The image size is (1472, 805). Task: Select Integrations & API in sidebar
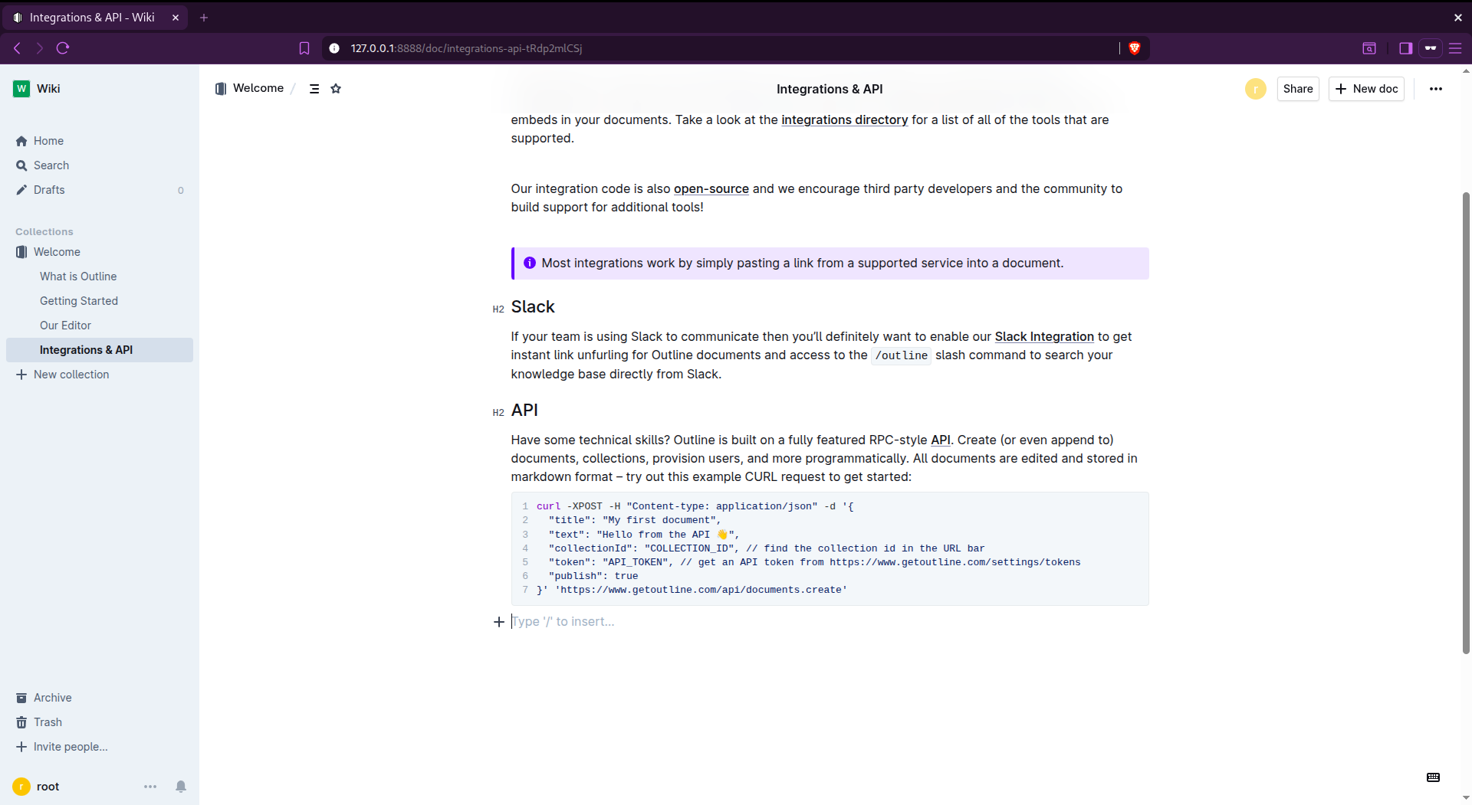click(x=100, y=350)
